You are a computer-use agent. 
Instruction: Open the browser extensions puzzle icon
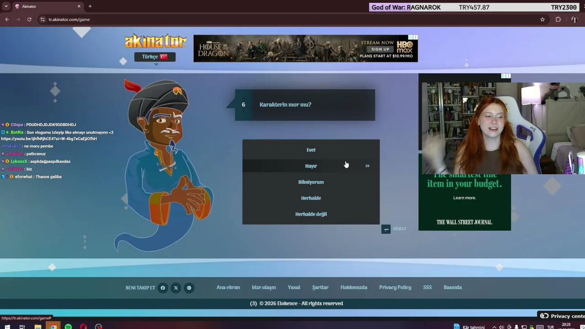tap(558, 20)
